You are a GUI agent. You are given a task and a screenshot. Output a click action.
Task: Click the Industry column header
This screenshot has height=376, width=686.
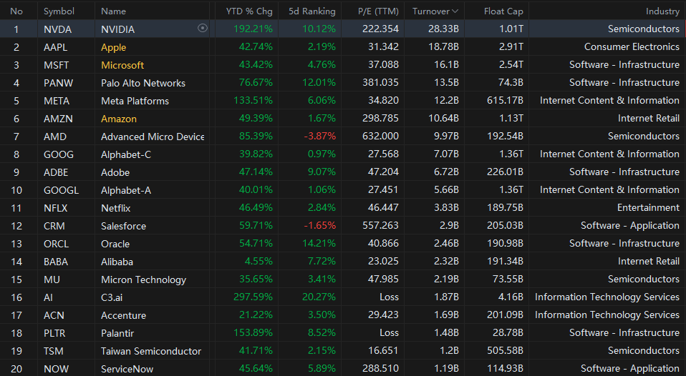point(662,11)
